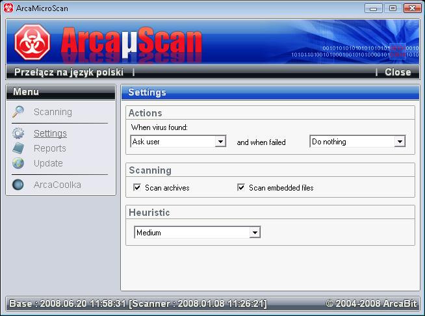Click the ArcaMicroScan biohazard logo in the banner
Image resolution: width=425 pixels, height=316 pixels.
click(x=32, y=42)
